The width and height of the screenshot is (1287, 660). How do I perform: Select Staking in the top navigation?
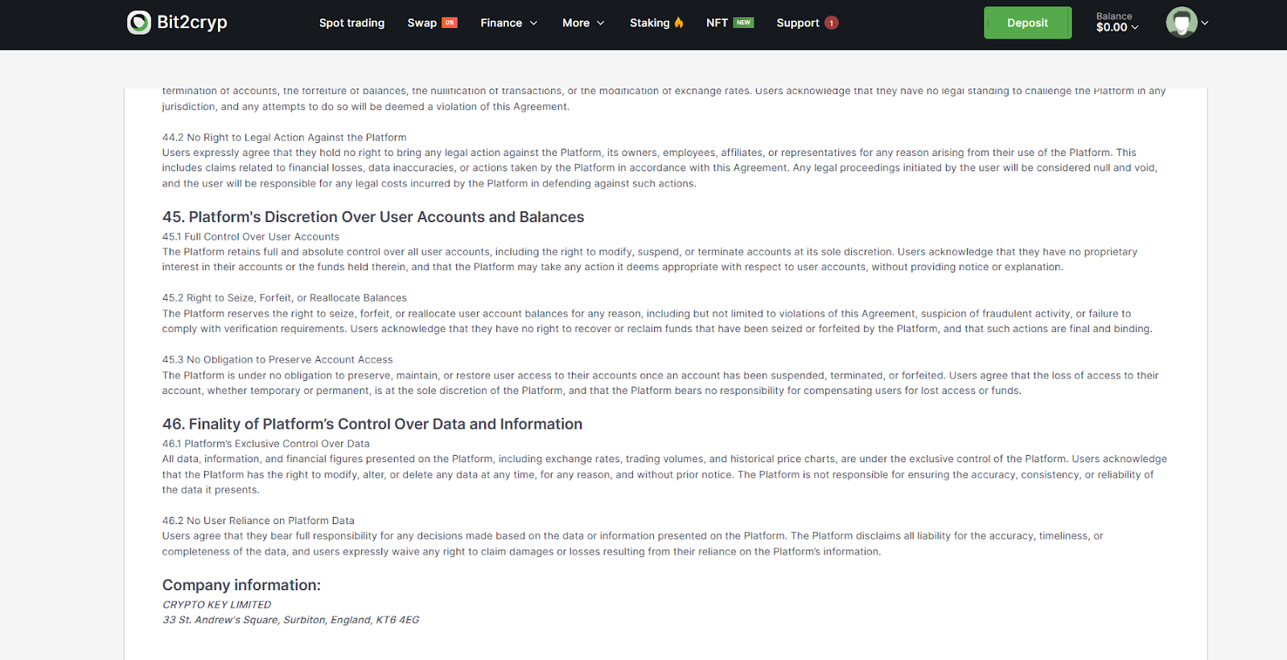coord(649,23)
